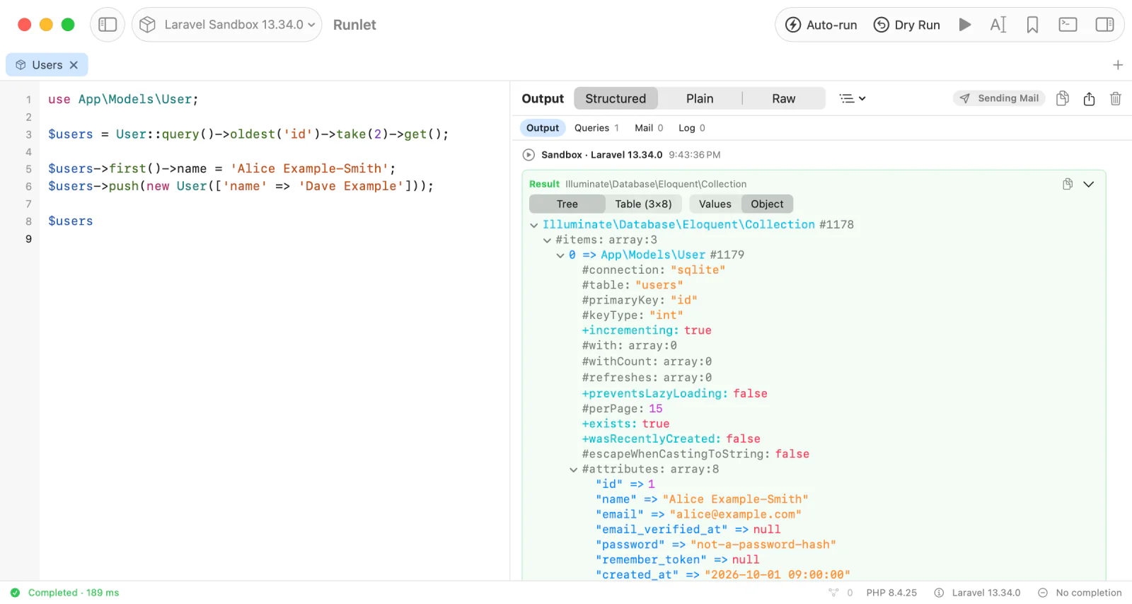The width and height of the screenshot is (1132, 604).
Task: Toggle the right sidebar panel
Action: tap(1104, 25)
